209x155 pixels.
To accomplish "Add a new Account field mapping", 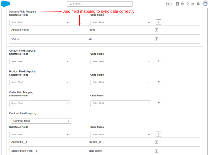I will coord(159,22).
